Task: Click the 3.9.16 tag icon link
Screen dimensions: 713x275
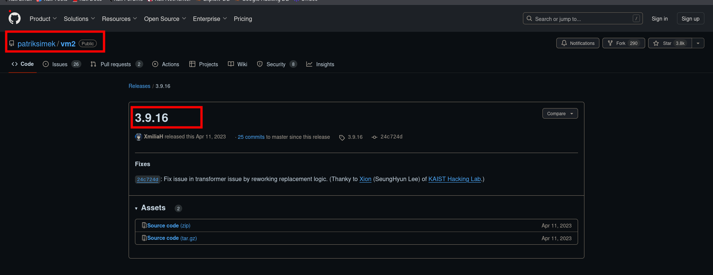Action: [351, 137]
